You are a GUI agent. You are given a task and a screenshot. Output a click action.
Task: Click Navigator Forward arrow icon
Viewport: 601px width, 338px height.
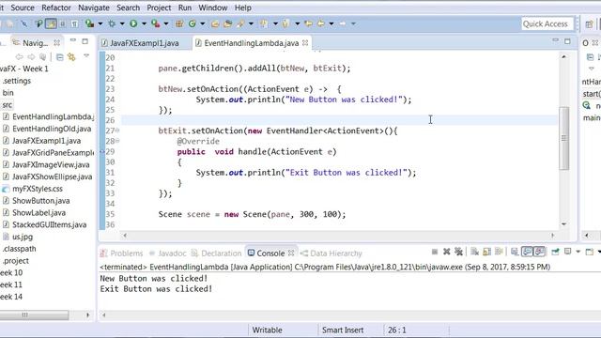(x=31, y=57)
